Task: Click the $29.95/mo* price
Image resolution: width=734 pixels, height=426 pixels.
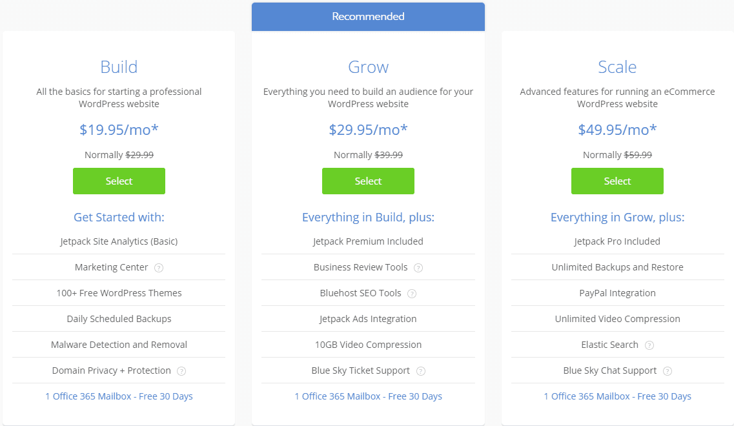Action: tap(368, 130)
